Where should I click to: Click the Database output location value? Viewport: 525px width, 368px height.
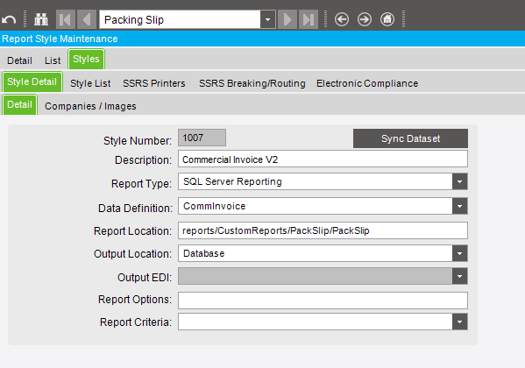[204, 253]
